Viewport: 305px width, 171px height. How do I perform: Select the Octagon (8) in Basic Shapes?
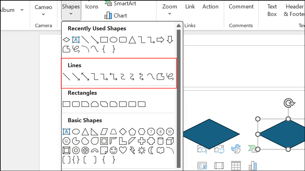pyautogui.click(x=160, y=132)
